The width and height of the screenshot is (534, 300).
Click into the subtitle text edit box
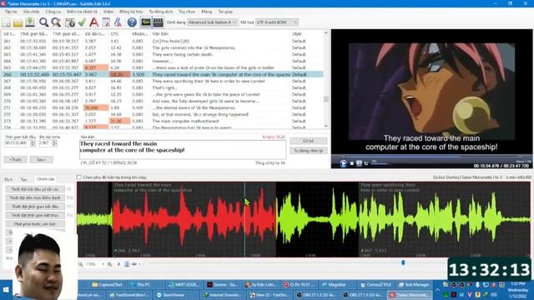point(183,150)
